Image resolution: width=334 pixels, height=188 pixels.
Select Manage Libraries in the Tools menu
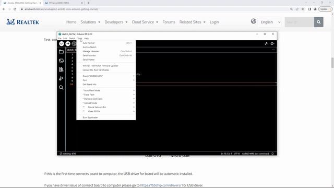pyautogui.click(x=106, y=51)
